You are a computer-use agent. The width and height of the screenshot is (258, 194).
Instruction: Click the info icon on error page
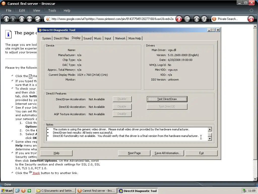[x=8, y=34]
